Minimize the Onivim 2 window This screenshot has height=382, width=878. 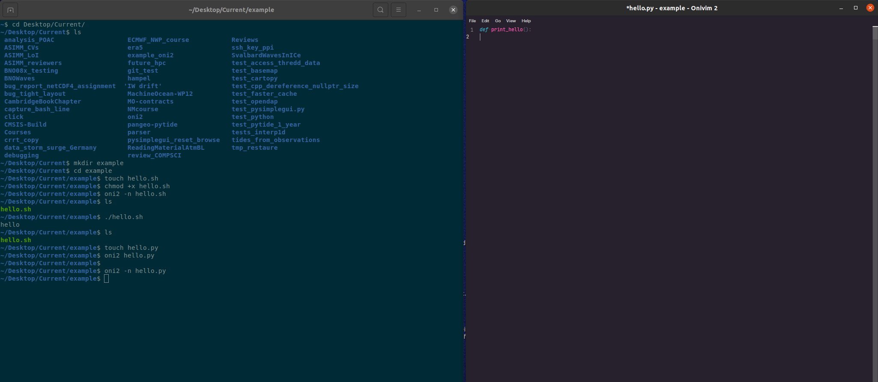point(841,8)
